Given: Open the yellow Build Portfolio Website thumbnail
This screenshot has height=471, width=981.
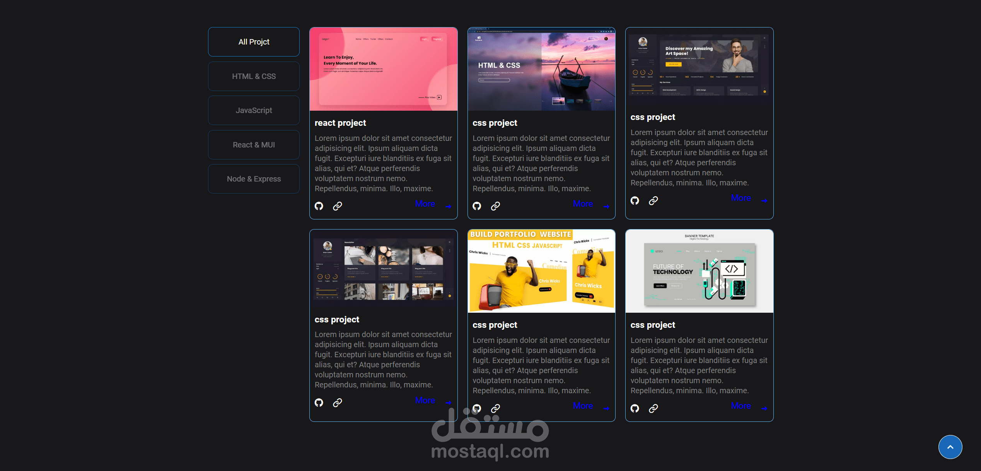Looking at the screenshot, I should pos(541,271).
